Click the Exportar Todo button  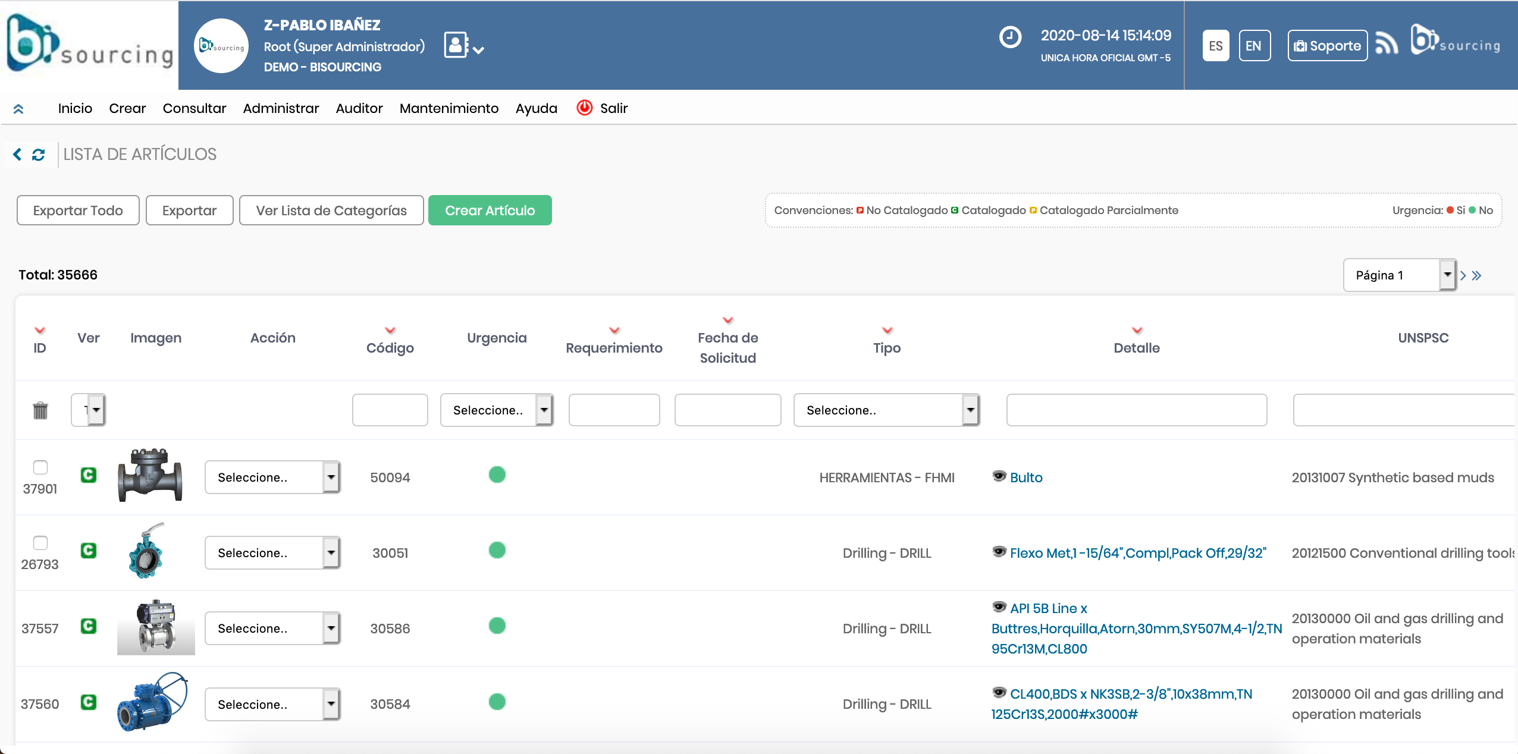point(78,211)
